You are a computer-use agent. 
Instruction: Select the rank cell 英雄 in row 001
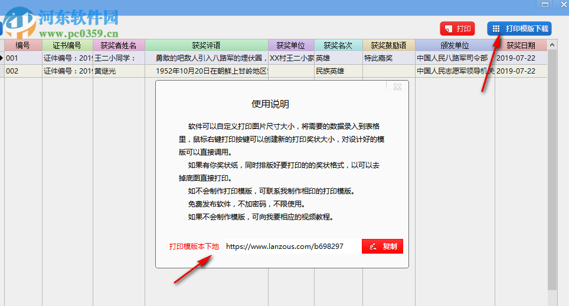click(x=338, y=58)
